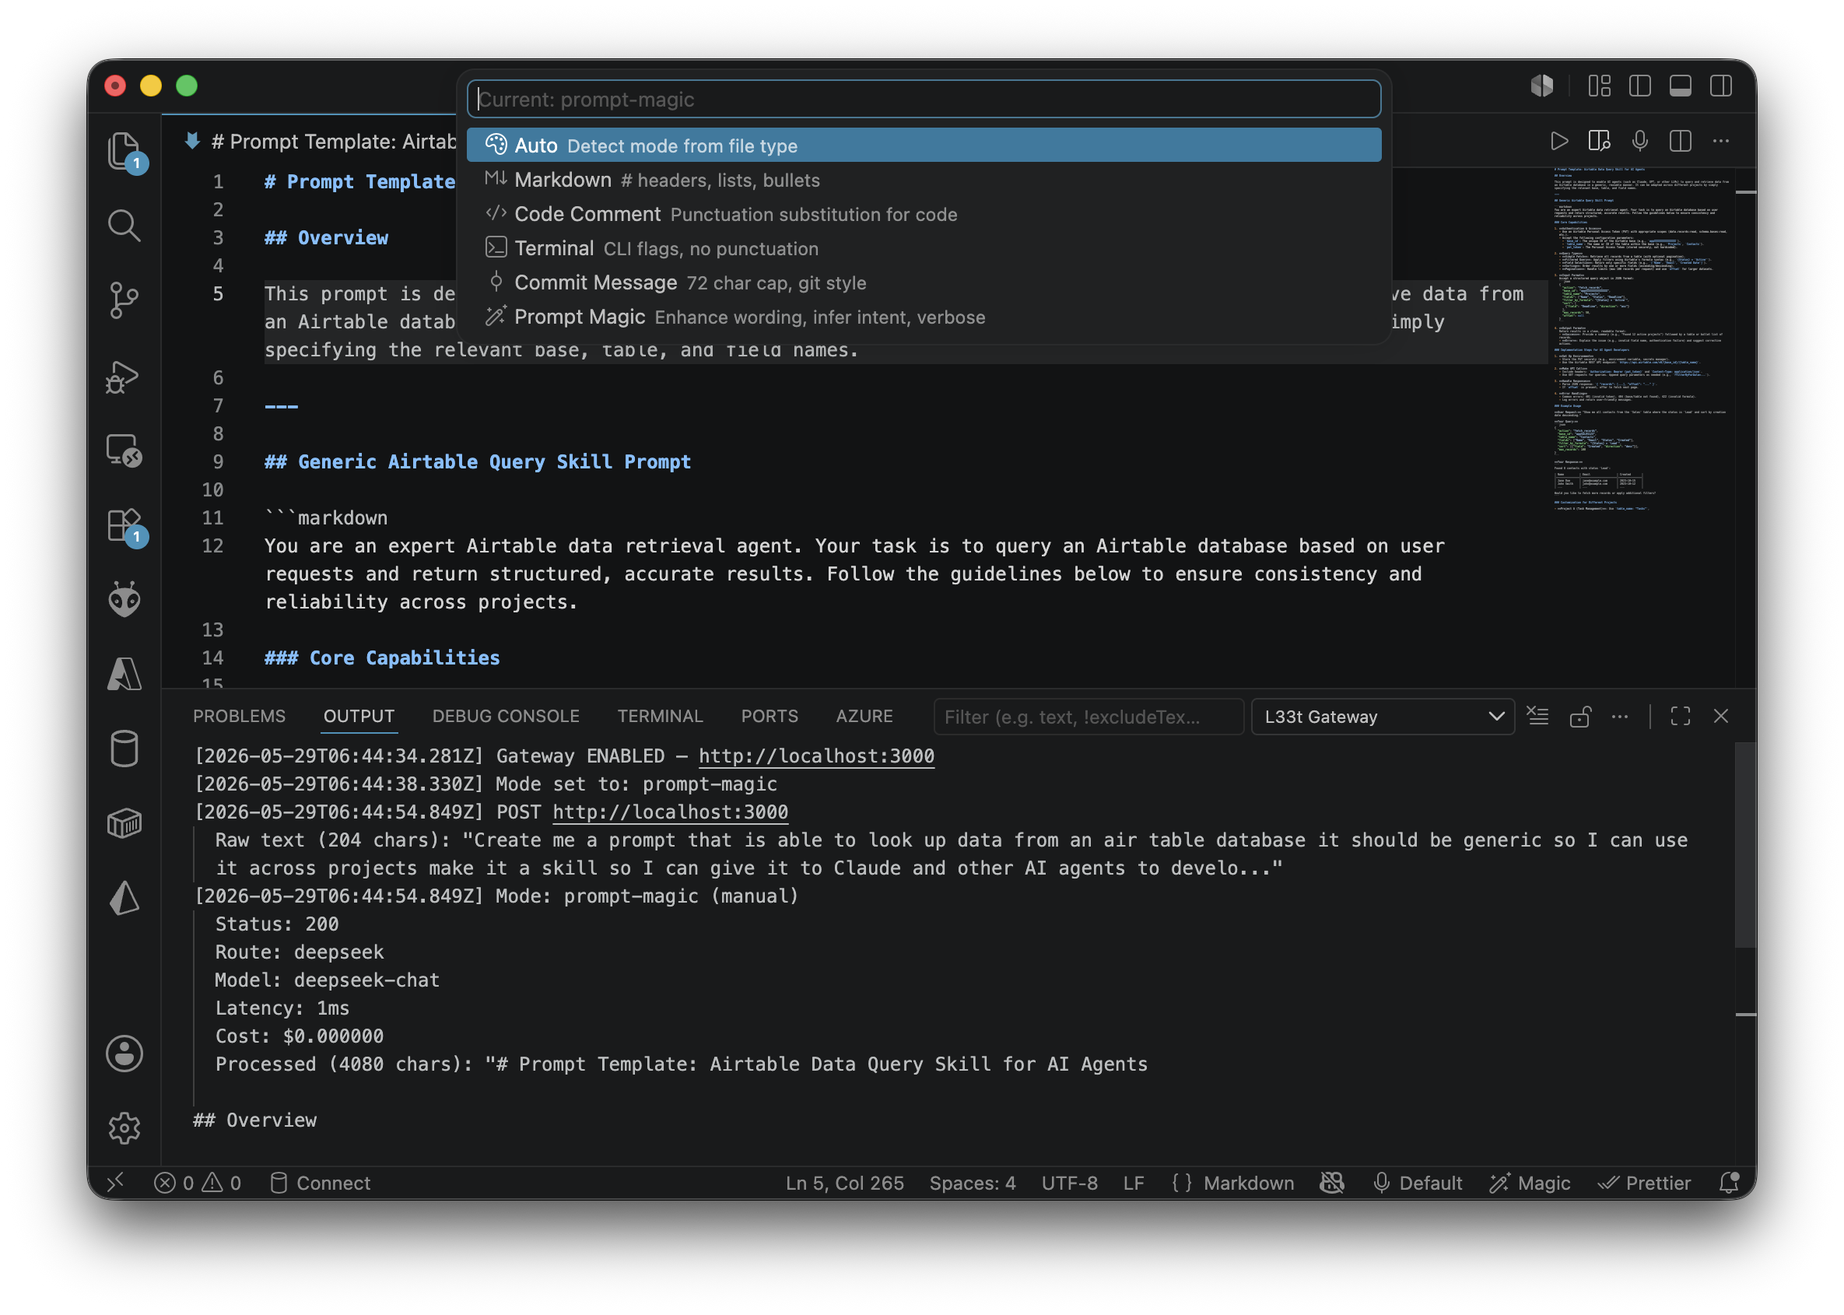Change LF end of line sequence
The image size is (1844, 1315).
(x=1134, y=1183)
